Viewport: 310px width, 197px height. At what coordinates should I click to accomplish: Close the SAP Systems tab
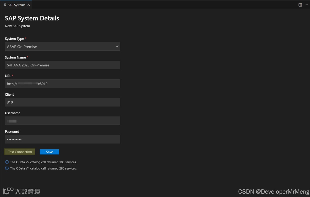click(28, 5)
